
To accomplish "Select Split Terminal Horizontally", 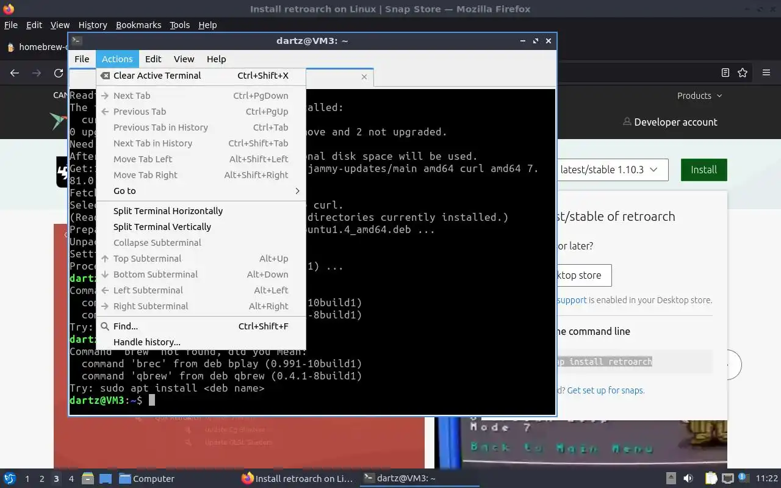I will 201,211.
